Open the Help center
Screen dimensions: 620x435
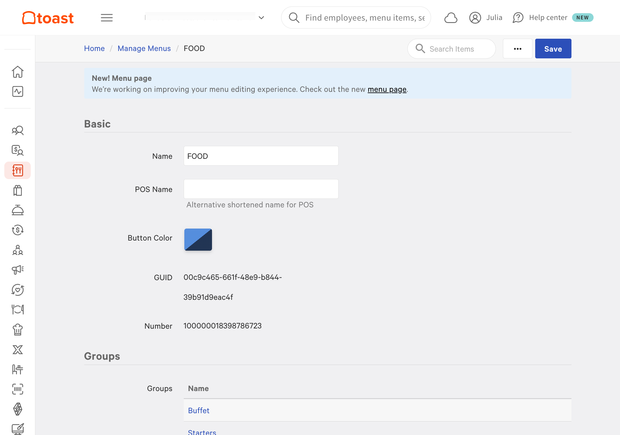pos(540,18)
